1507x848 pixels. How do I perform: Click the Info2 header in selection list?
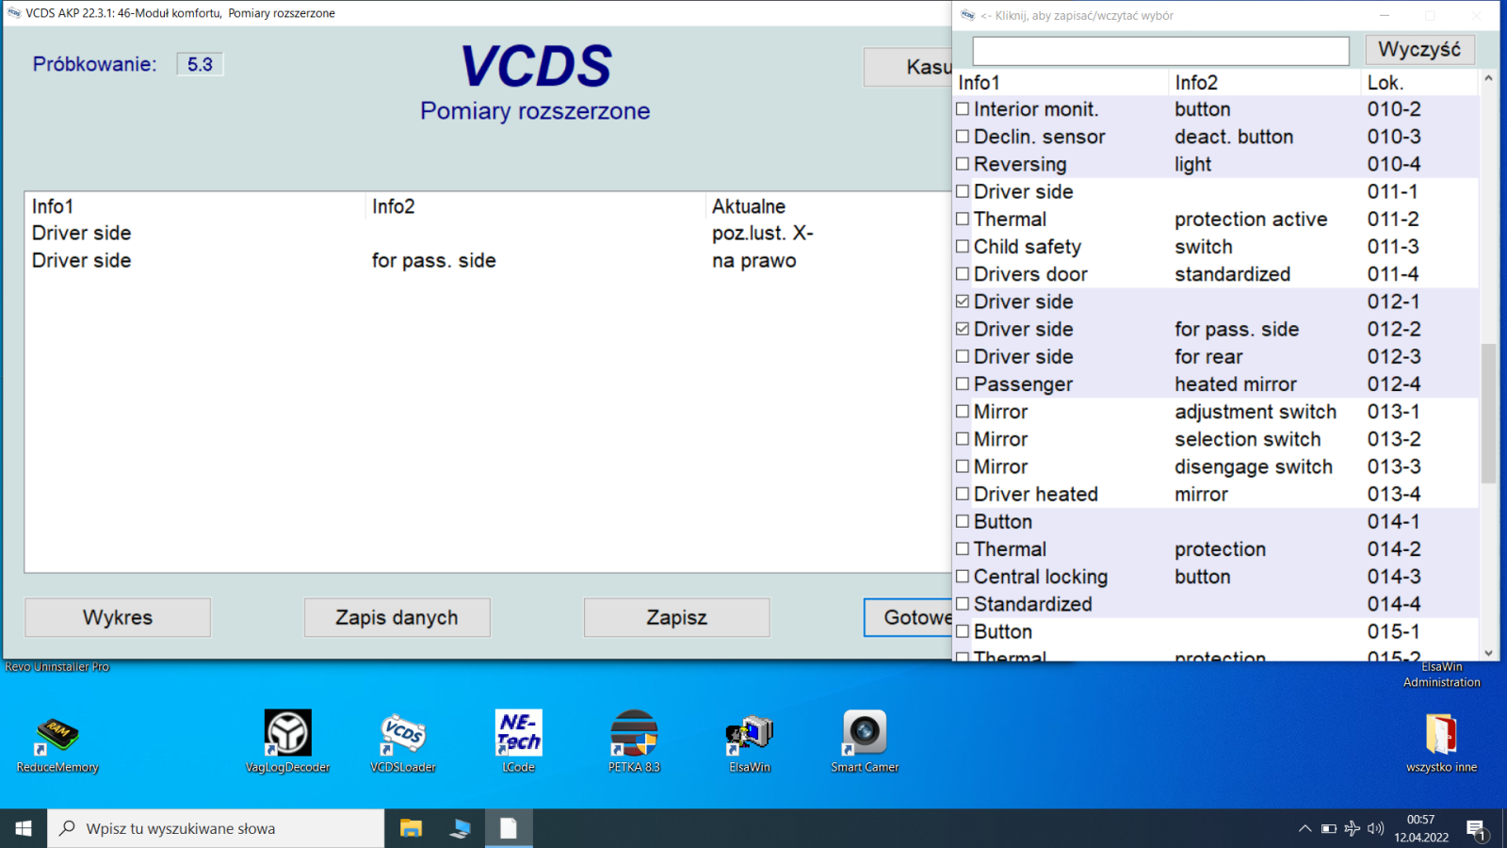click(1265, 83)
